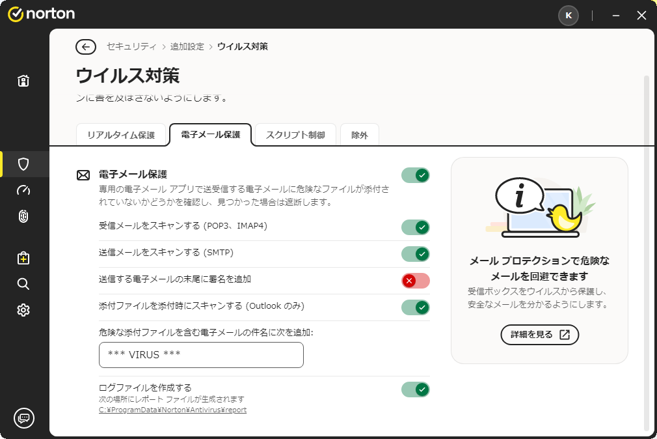This screenshot has height=439, width=657.
Task: Open the Privacy fingerprint sidebar icon
Action: tap(23, 216)
